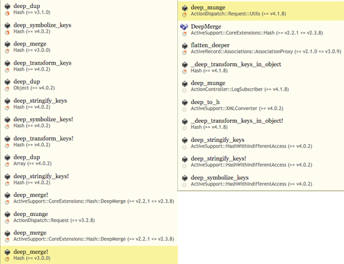Open DeepMerge module result

206,27
